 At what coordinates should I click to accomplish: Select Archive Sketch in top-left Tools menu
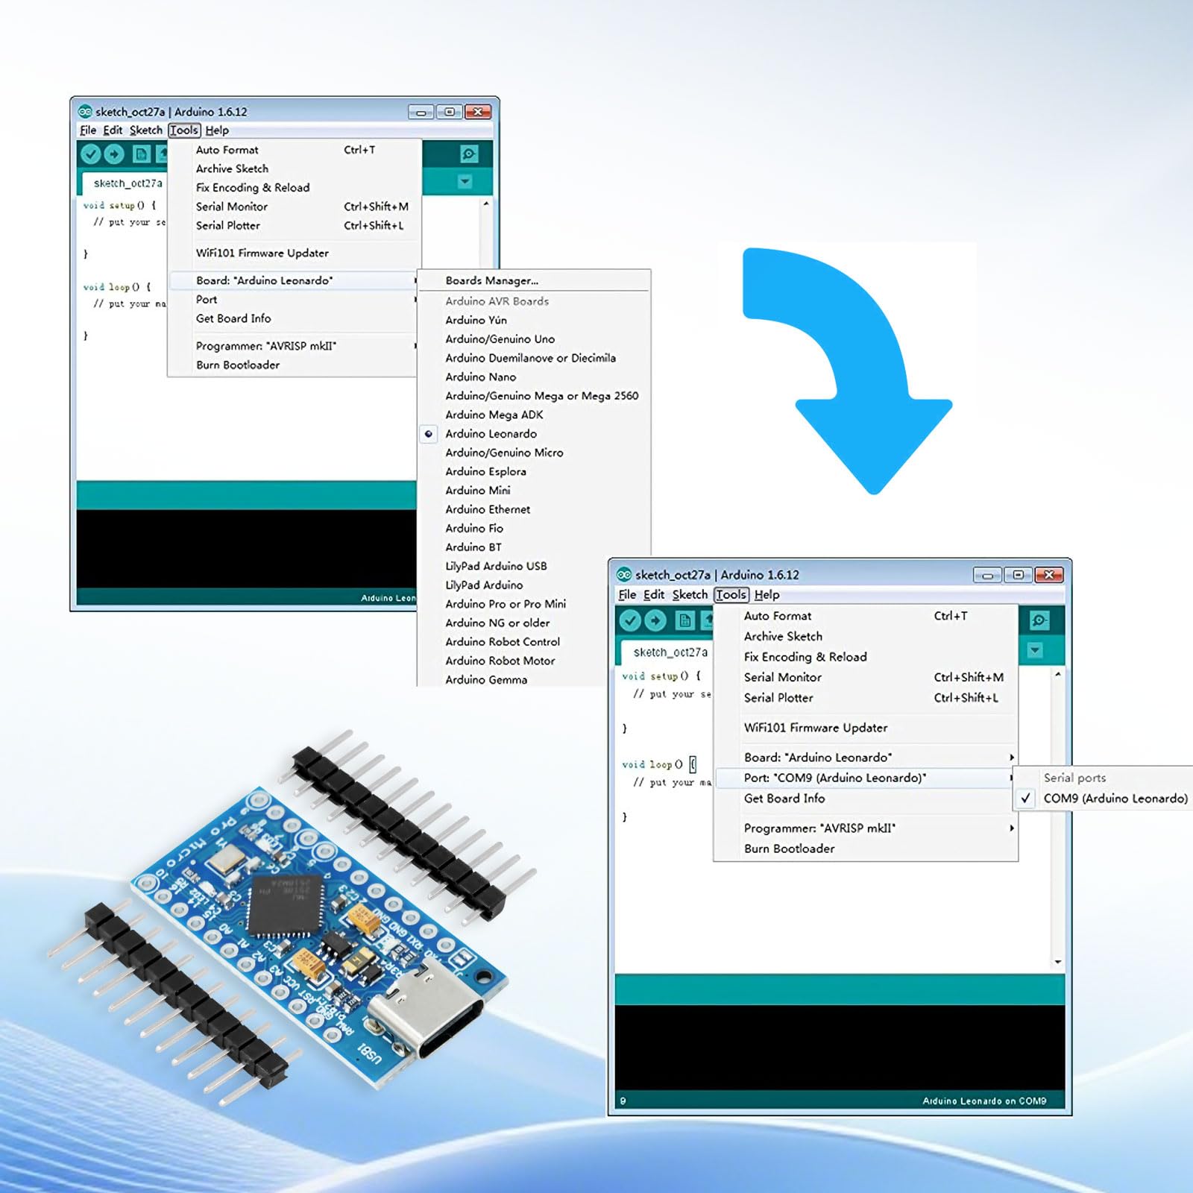pos(293,169)
